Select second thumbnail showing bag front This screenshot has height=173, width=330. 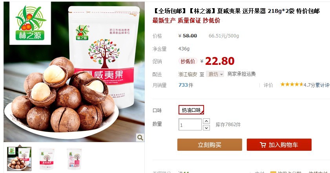tap(47, 159)
